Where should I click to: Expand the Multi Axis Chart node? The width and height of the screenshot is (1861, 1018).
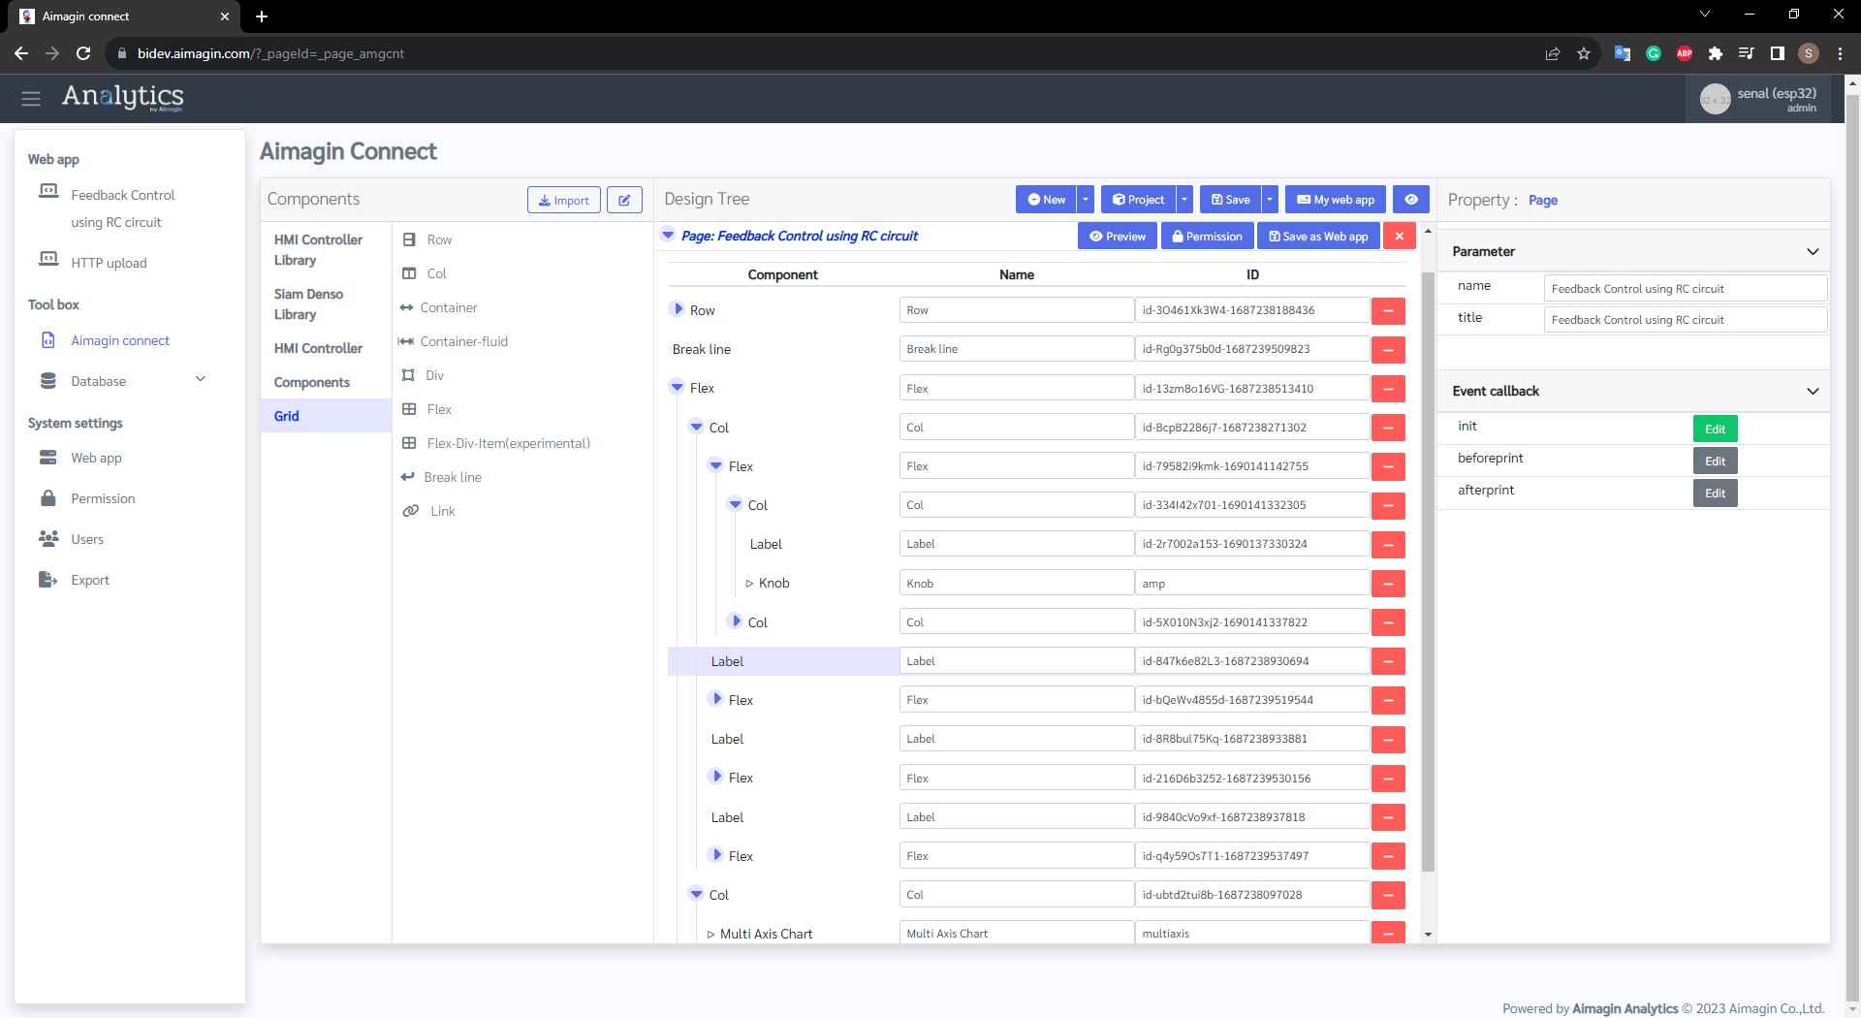coord(710,935)
